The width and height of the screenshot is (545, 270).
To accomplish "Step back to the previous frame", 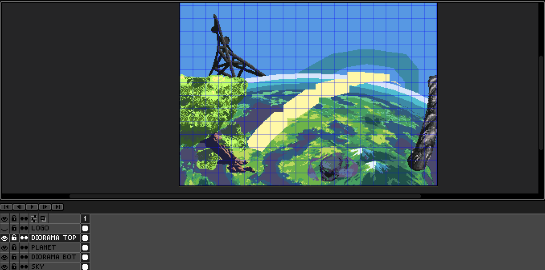I will pos(19,207).
